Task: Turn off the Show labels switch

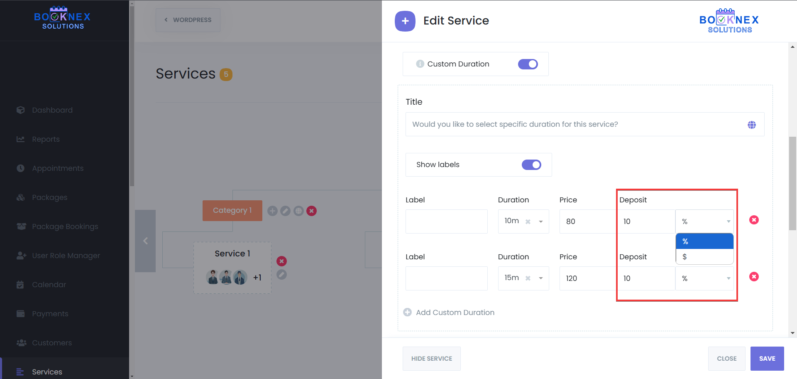Action: 531,165
